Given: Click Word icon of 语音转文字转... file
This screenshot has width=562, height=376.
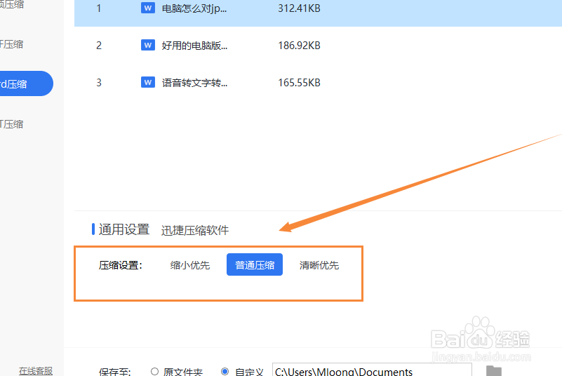Looking at the screenshot, I should point(147,83).
